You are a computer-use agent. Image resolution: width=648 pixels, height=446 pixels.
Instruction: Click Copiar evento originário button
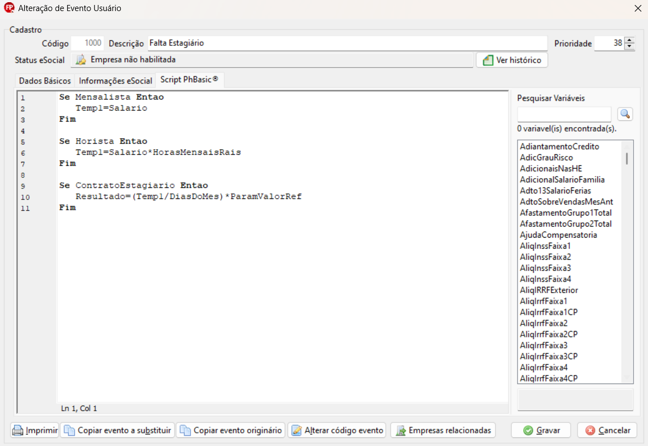click(x=231, y=431)
